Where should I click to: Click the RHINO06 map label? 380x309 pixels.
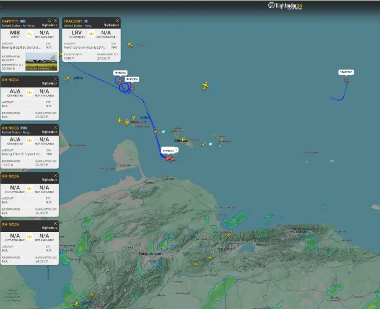(132, 79)
